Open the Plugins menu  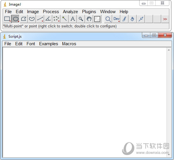click(x=89, y=12)
